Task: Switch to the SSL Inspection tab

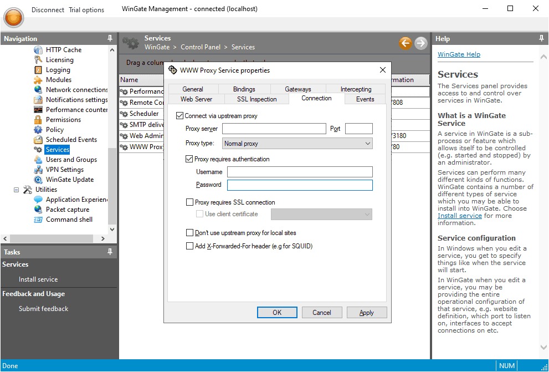Action: [256, 99]
